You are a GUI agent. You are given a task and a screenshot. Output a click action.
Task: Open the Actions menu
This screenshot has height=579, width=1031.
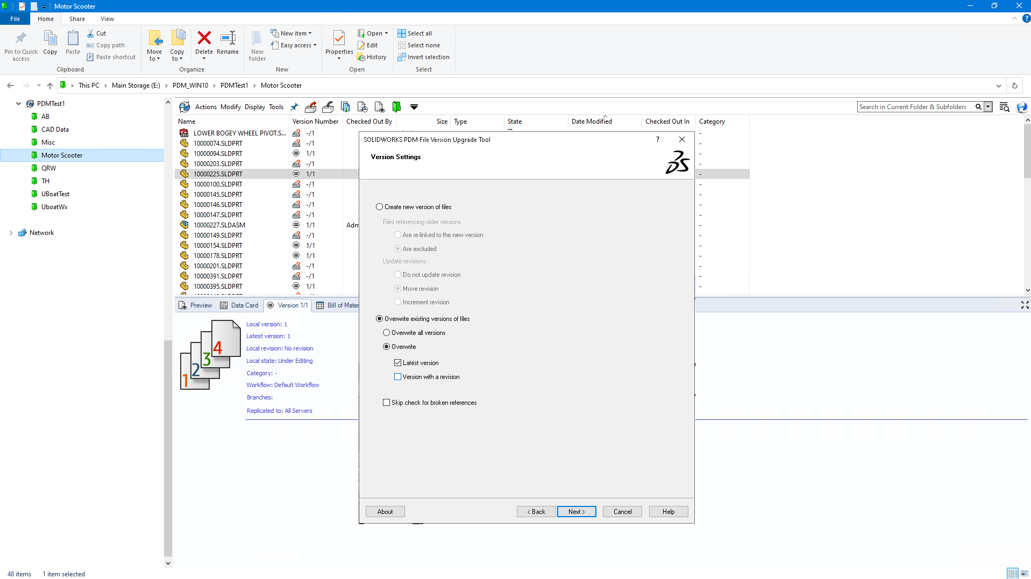click(x=205, y=107)
